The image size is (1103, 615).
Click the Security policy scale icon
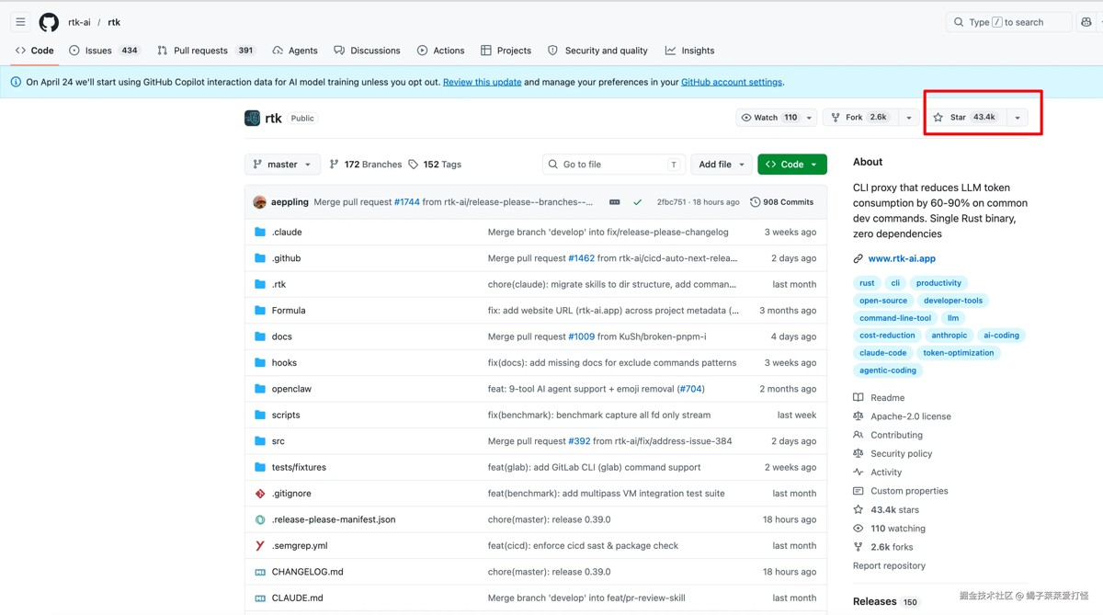858,454
